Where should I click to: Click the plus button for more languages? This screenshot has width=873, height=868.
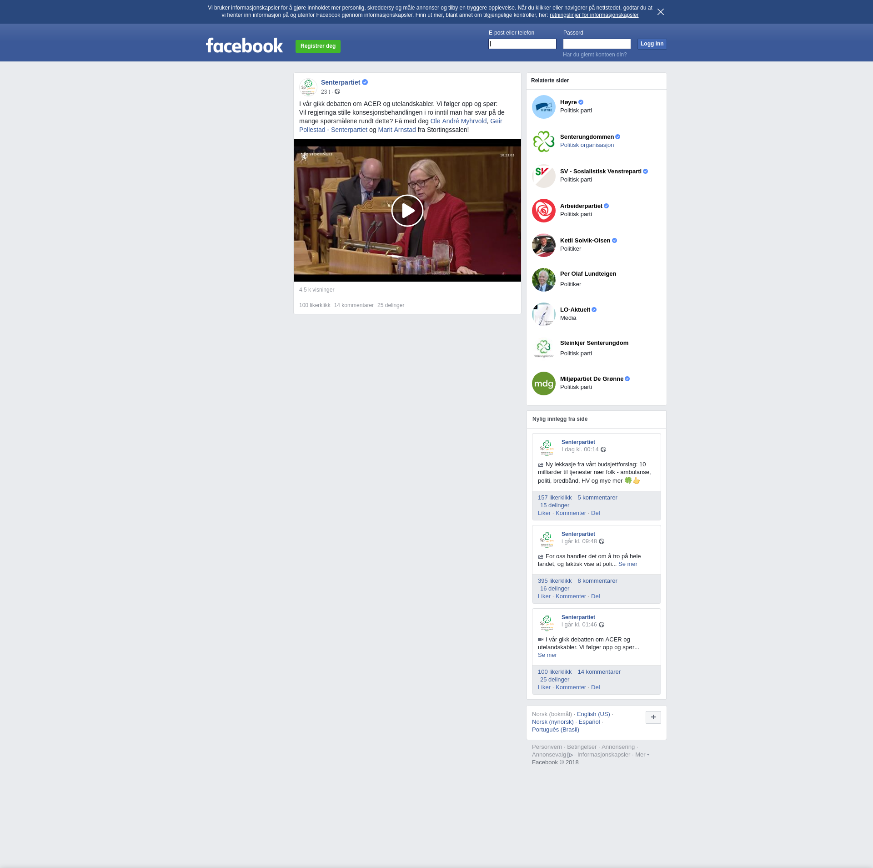pyautogui.click(x=653, y=717)
